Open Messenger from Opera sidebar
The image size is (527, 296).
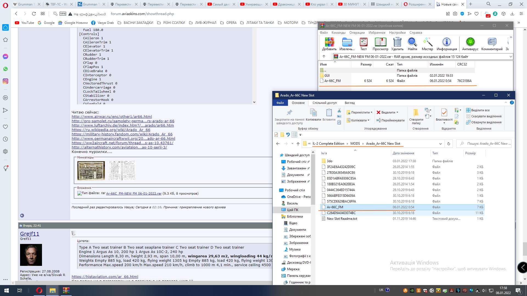click(x=5, y=56)
